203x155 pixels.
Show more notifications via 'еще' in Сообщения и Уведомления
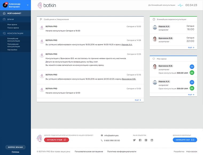[x=138, y=100]
